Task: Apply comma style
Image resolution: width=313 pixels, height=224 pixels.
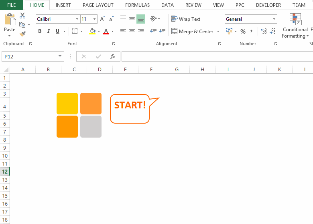Action: pyautogui.click(x=251, y=31)
